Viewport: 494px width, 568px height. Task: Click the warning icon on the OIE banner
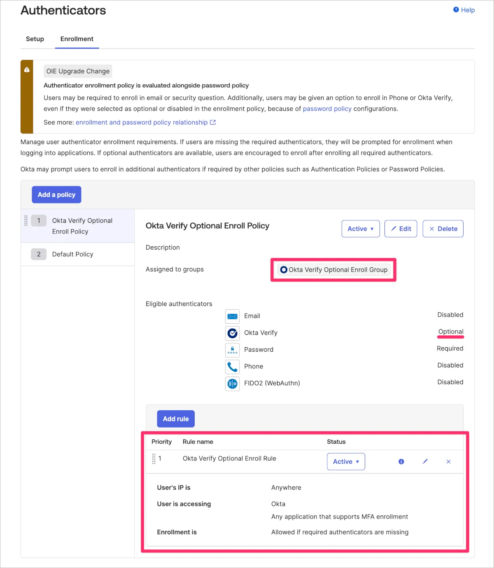[x=27, y=70]
